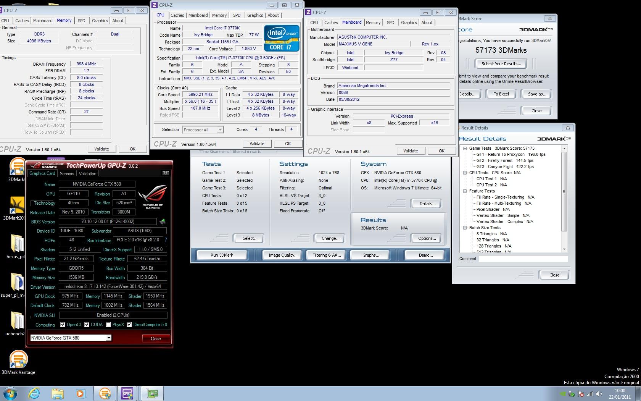Click the To Excel button
Image resolution: width=641 pixels, height=401 pixels.
[501, 94]
